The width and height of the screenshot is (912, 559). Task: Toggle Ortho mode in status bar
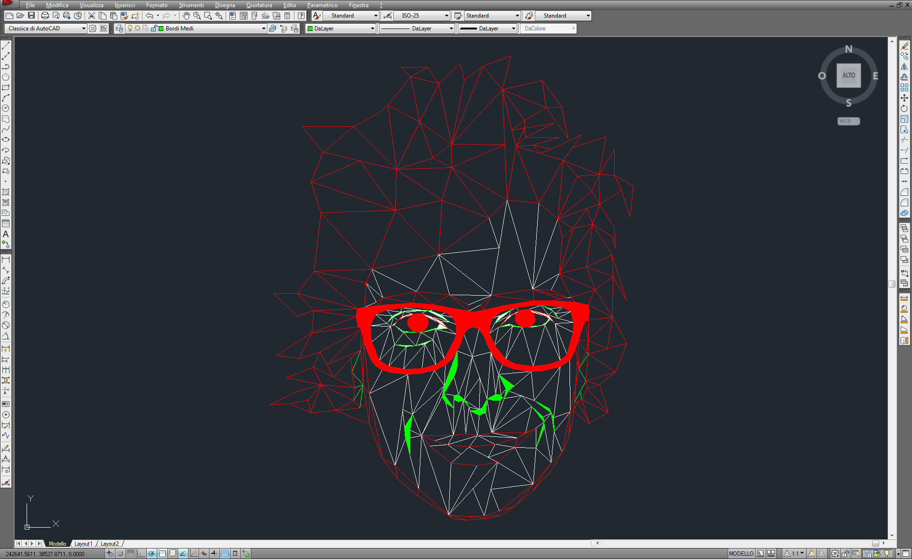141,553
